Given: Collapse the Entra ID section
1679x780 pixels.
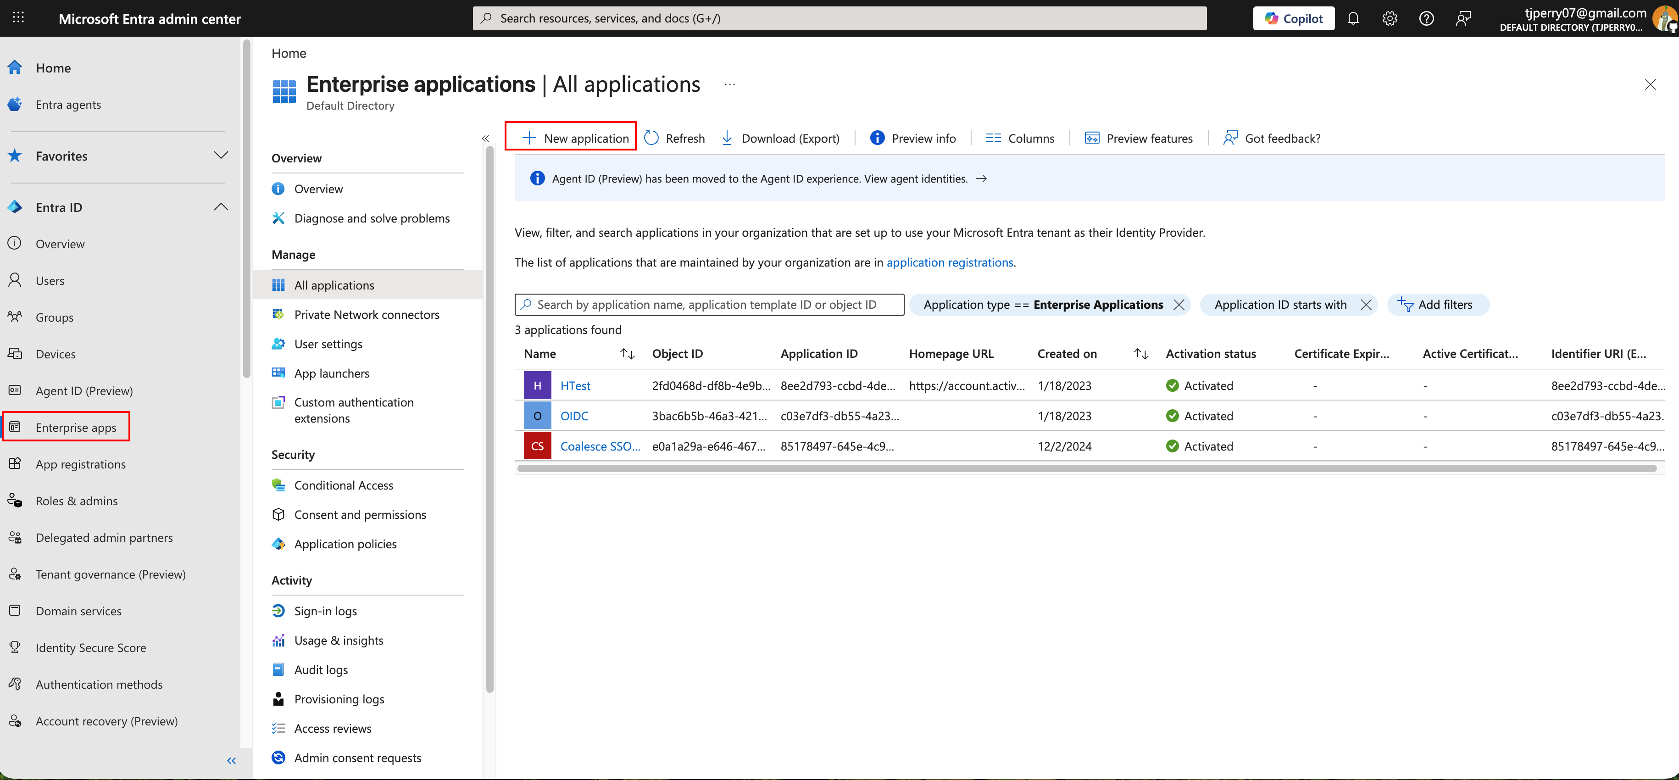Looking at the screenshot, I should (x=221, y=207).
